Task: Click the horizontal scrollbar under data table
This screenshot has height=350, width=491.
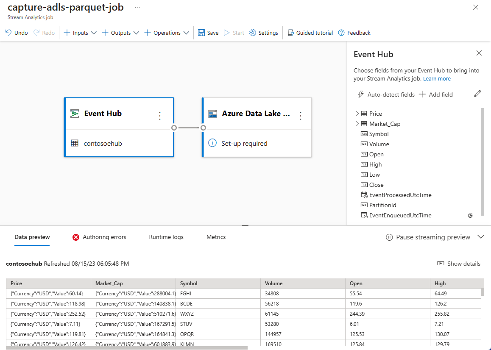Action: (127, 348)
